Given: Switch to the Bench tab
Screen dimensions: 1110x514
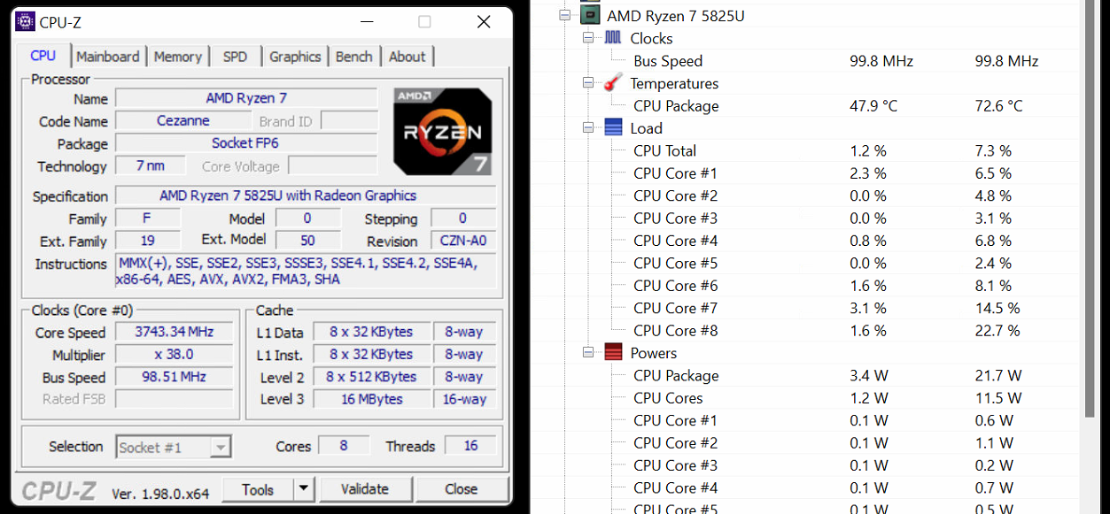Looking at the screenshot, I should pos(353,56).
